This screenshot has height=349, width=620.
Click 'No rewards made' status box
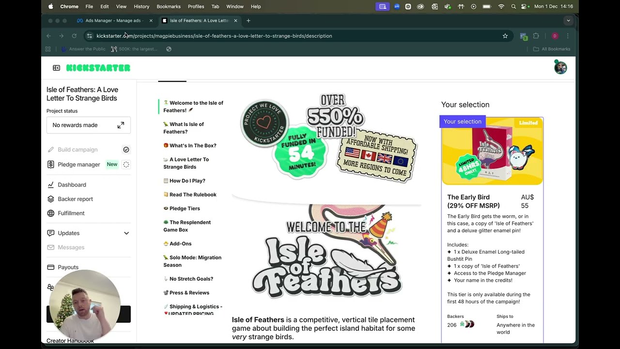(x=89, y=125)
